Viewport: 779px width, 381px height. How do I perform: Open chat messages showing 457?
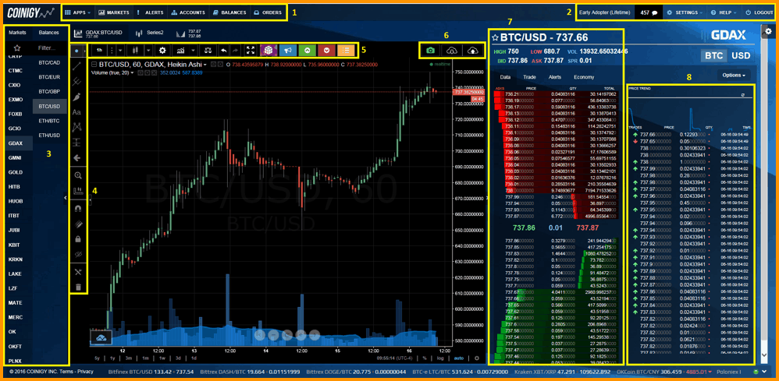coord(649,12)
